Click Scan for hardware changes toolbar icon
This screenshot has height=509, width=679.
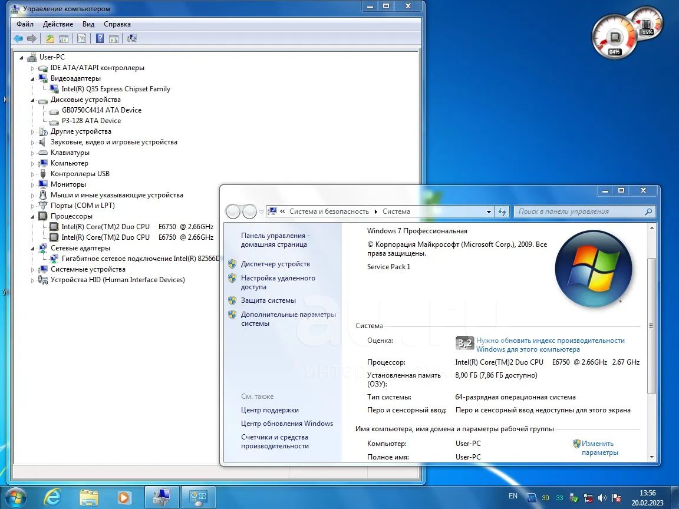[132, 38]
